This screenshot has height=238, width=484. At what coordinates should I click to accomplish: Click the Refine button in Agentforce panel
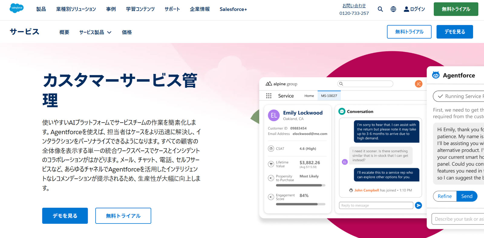tap(445, 196)
